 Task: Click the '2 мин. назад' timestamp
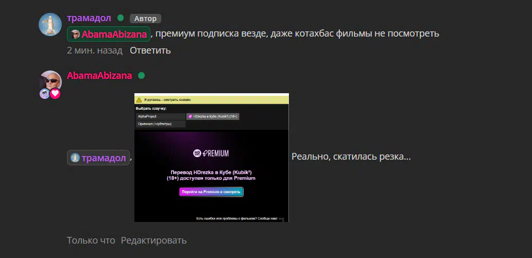tap(94, 50)
